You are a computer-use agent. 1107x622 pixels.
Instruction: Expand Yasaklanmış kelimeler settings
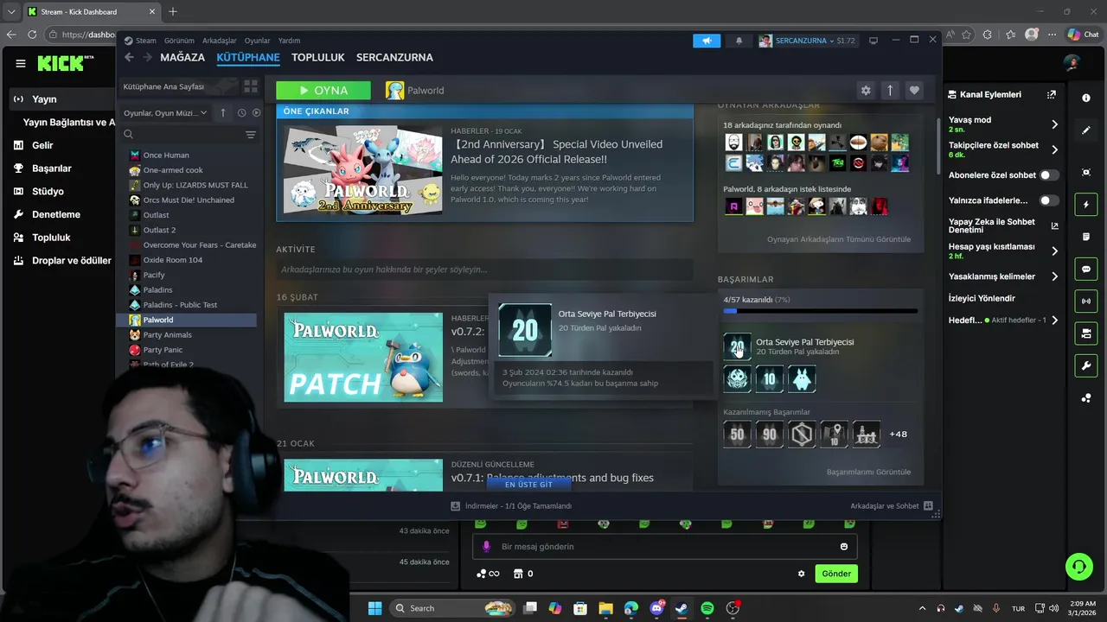point(1054,276)
